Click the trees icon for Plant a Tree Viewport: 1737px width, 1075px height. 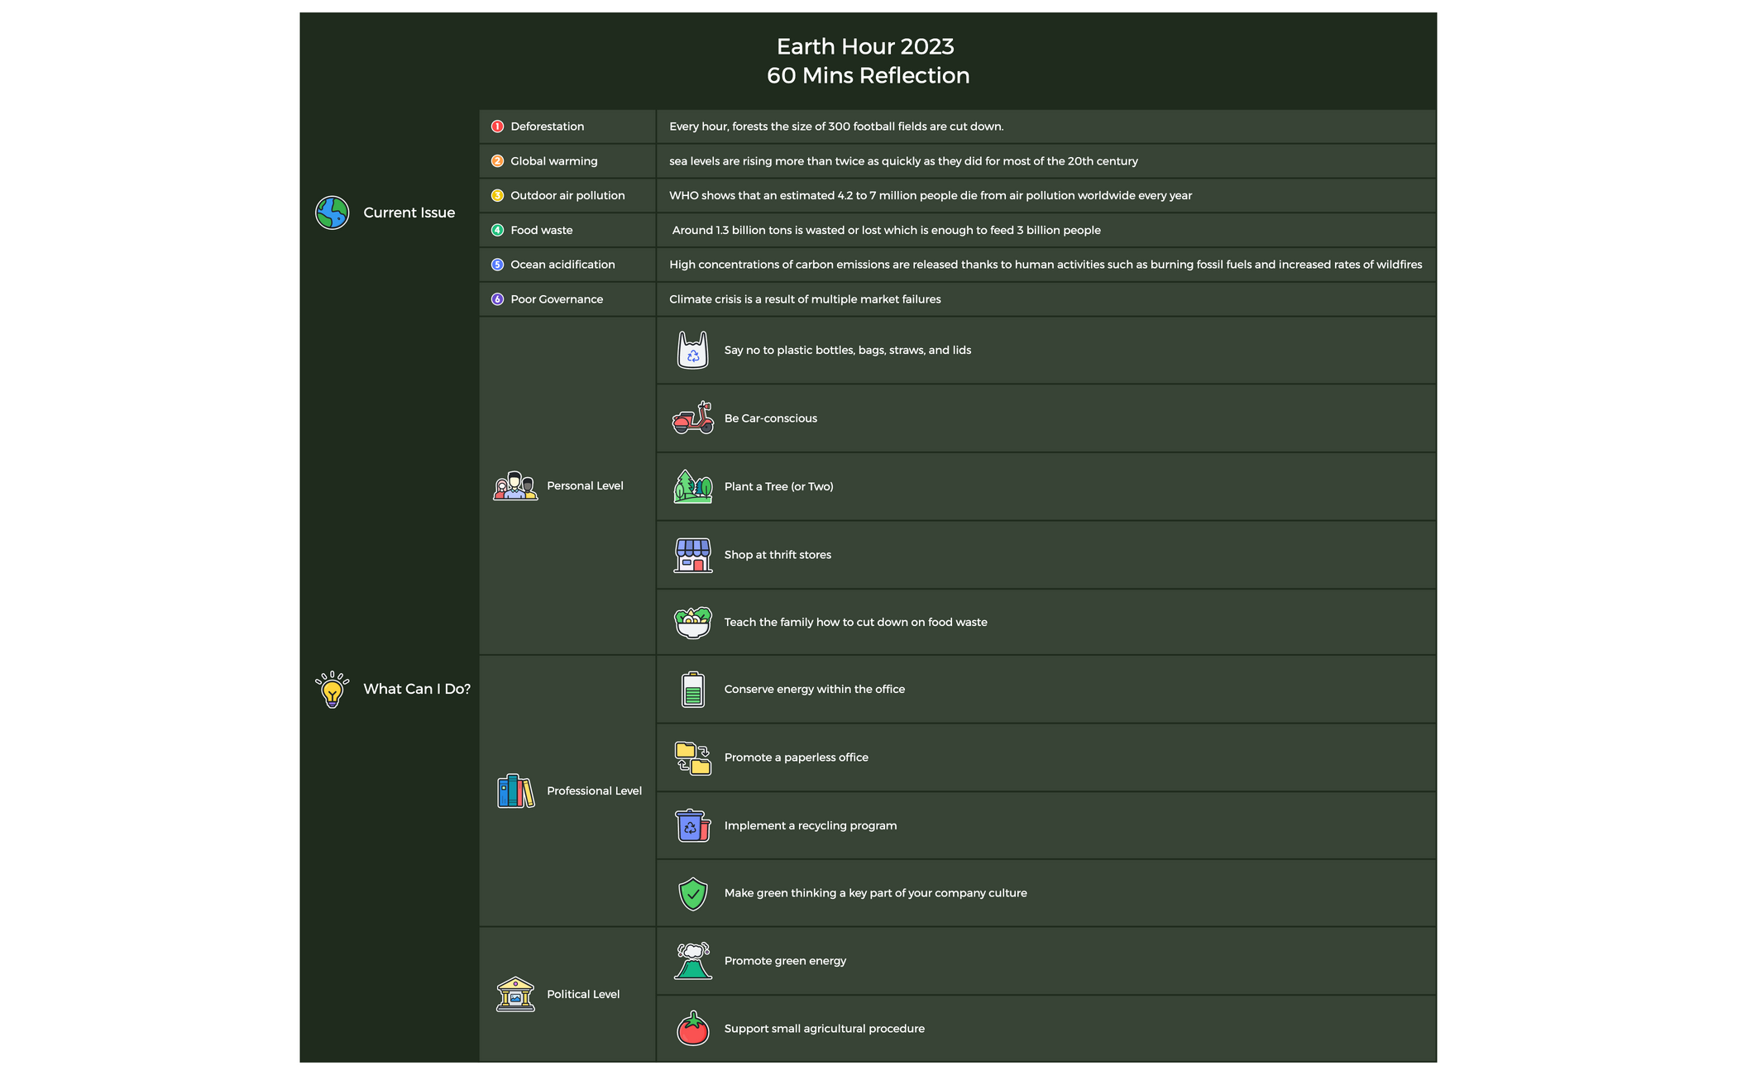tap(692, 486)
